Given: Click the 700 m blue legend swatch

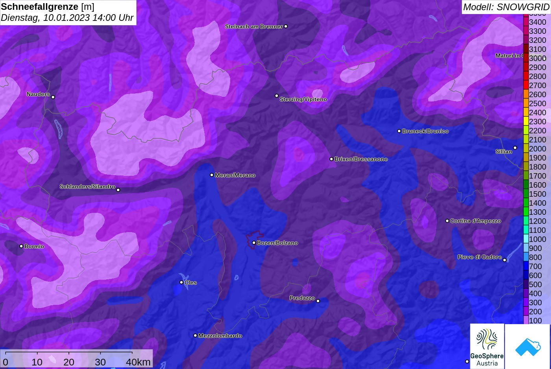Looking at the screenshot, I should (x=526, y=266).
